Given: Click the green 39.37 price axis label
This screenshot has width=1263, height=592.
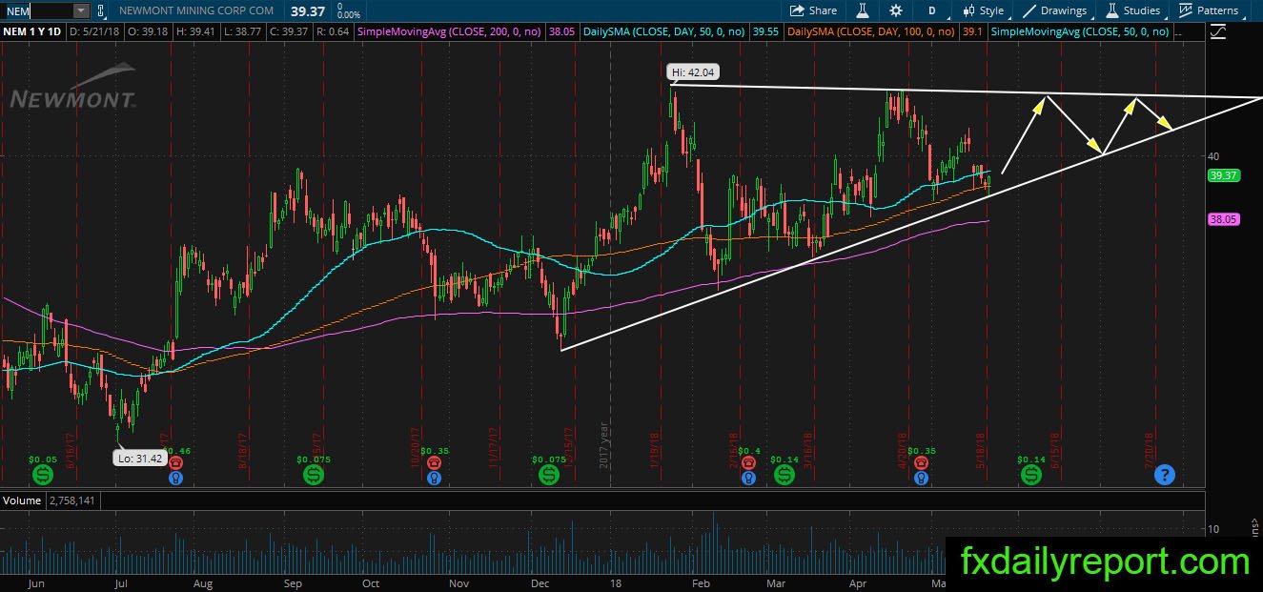Looking at the screenshot, I should pos(1222,175).
